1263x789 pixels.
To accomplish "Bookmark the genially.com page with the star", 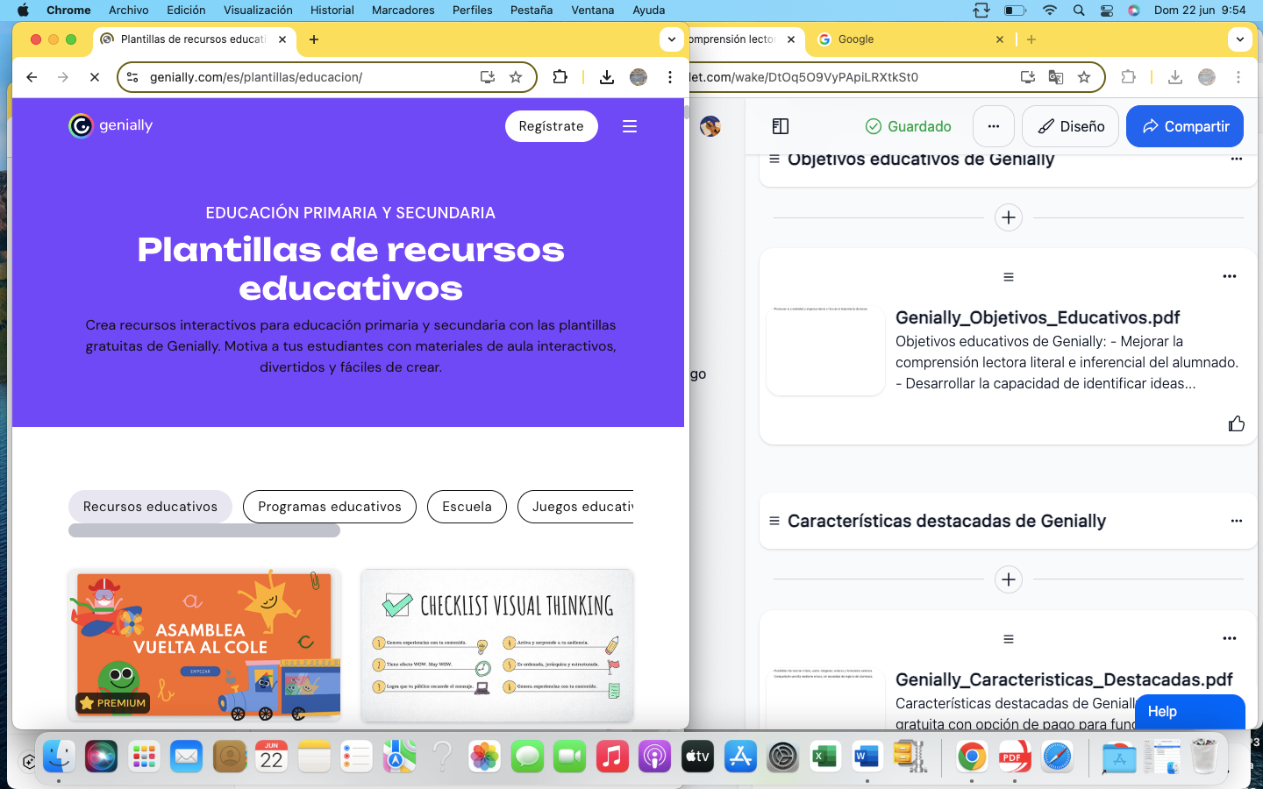I will click(516, 77).
